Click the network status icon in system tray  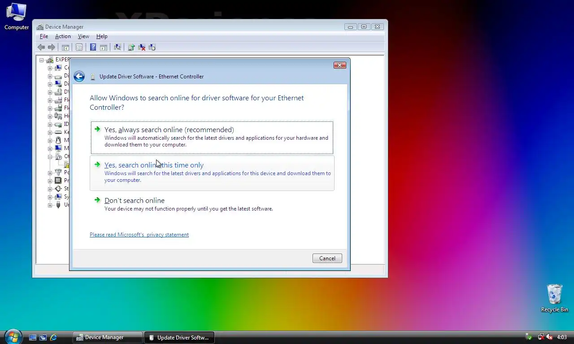click(x=541, y=337)
